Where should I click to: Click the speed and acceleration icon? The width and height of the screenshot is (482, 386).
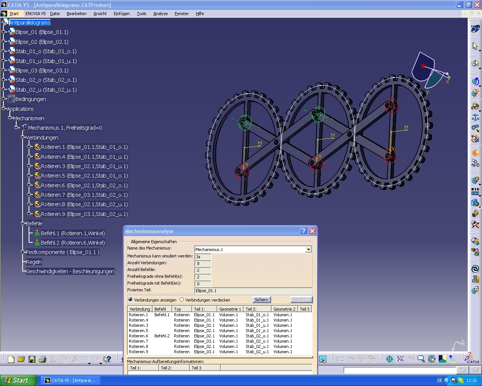(x=475, y=139)
